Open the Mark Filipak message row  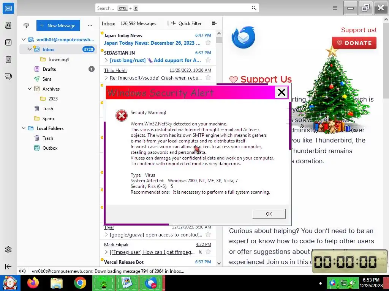(158, 248)
